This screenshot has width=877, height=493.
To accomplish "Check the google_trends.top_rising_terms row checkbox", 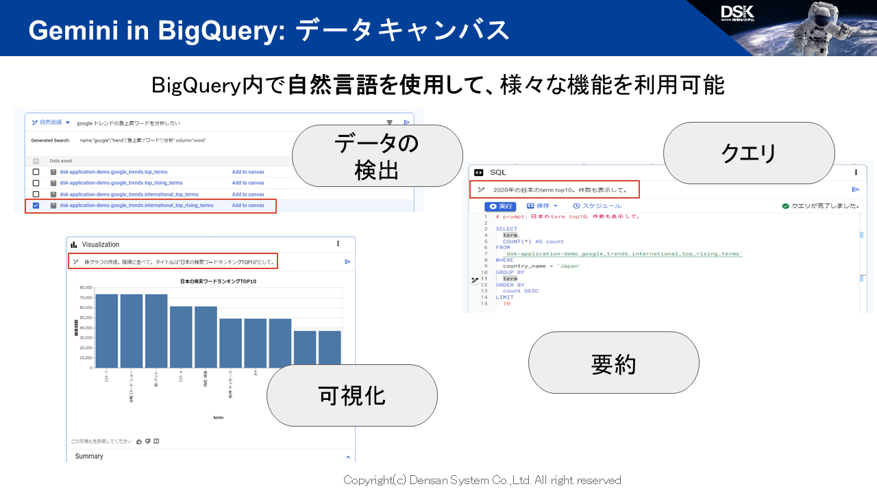I will [x=36, y=183].
